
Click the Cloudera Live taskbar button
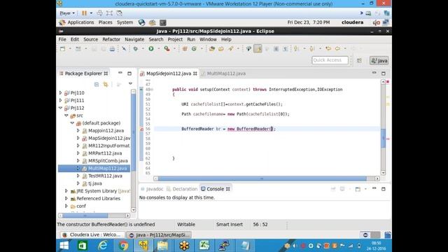pyautogui.click(x=92, y=234)
